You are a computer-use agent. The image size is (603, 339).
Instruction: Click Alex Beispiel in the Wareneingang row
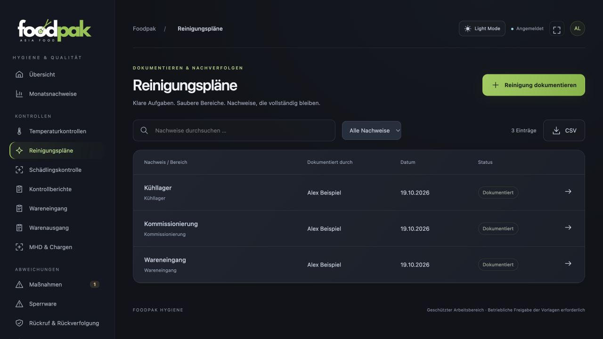[x=324, y=265]
